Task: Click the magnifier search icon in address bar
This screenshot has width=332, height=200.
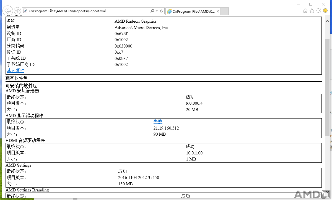Action: click(152, 11)
